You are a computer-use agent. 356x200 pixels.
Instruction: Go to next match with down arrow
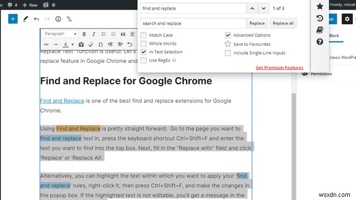[263, 9]
